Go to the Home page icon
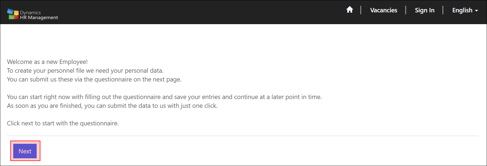Screen dimensions: 487x166 (349, 10)
